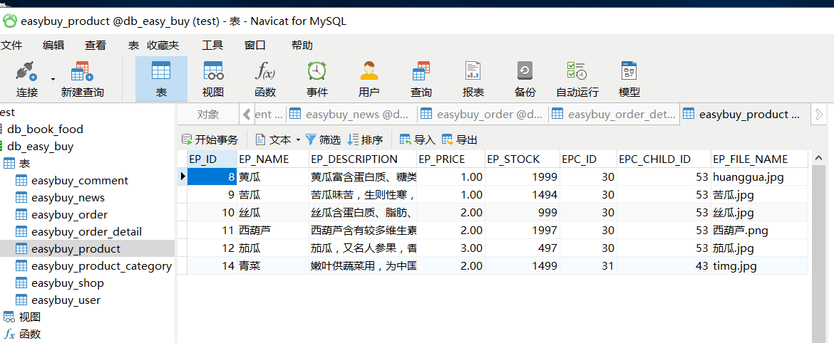Switch to the easybuy_product tab
Screen dimensions: 834x343
745,114
